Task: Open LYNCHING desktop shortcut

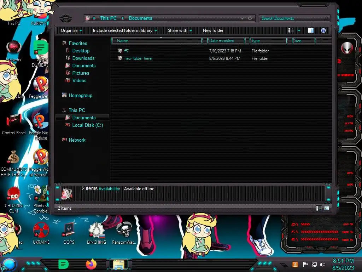Action: [x=97, y=233]
